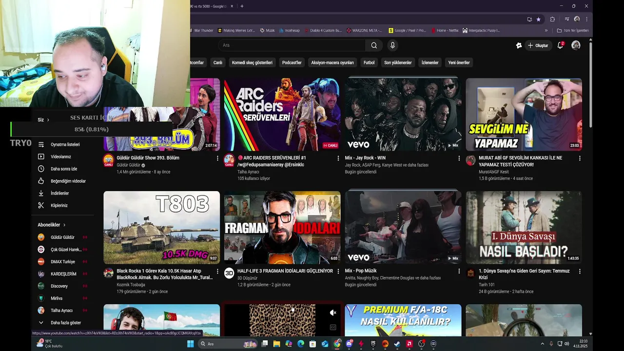
Task: Open the Chrome extensions puzzle icon
Action: pos(552,19)
